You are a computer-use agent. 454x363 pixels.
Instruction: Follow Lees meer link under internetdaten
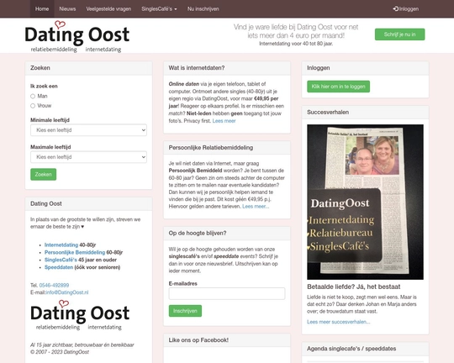point(224,121)
